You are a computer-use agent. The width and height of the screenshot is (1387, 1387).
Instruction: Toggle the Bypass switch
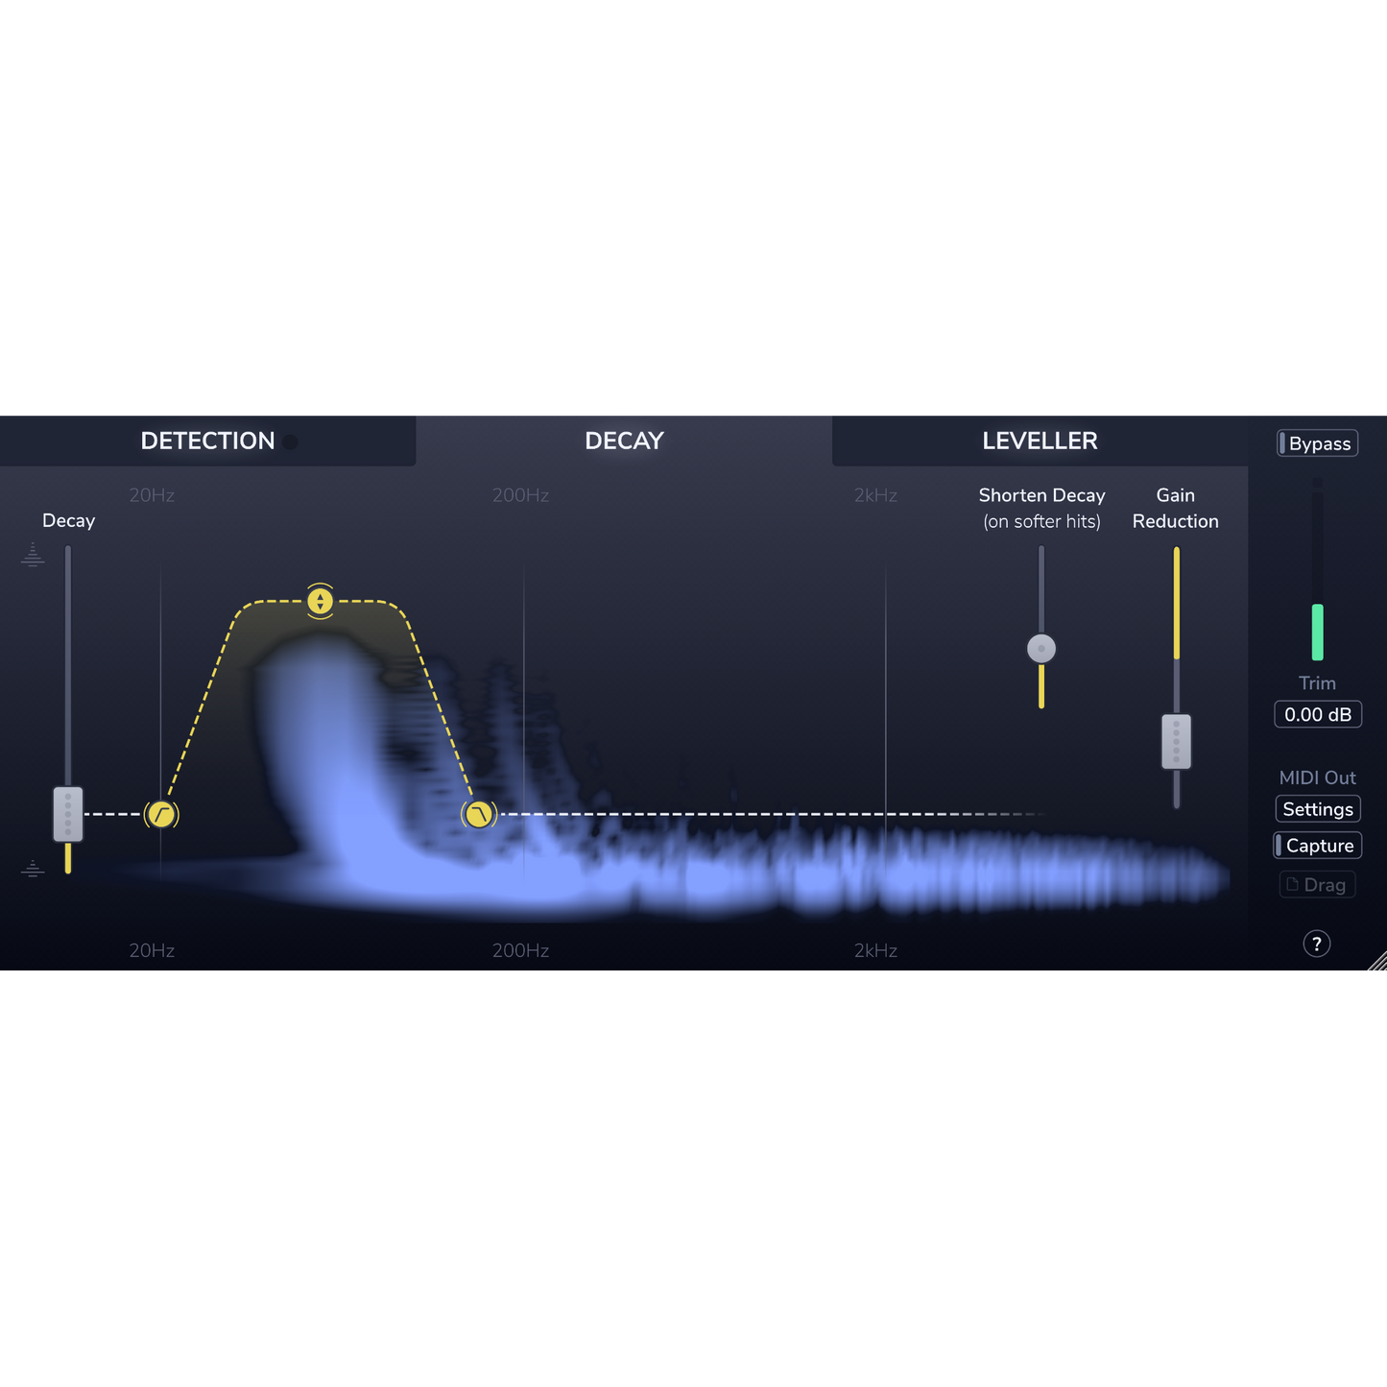[x=1318, y=443]
